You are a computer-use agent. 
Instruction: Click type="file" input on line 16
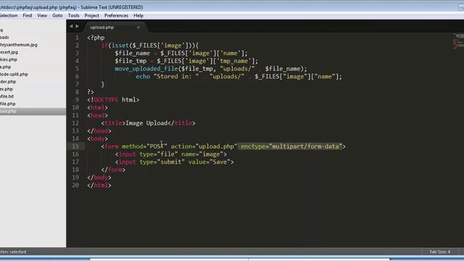pos(159,154)
